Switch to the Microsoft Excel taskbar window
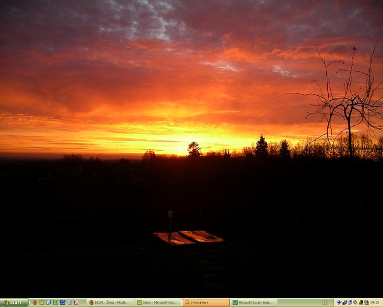This screenshot has height=307, width=383. pos(254,302)
